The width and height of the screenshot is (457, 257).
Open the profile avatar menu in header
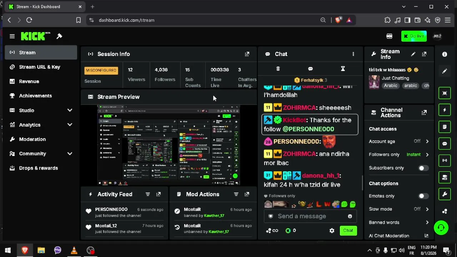tap(437, 36)
